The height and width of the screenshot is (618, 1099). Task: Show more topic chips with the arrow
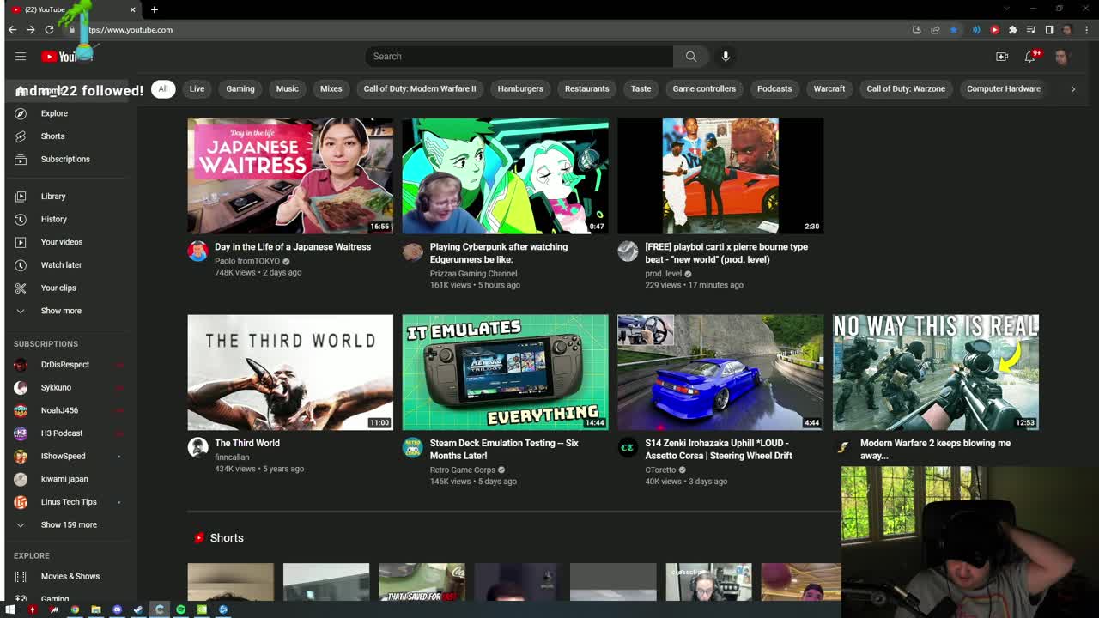[x=1072, y=89]
